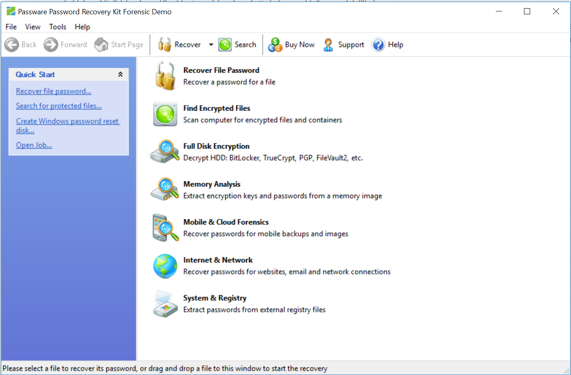Click the Find Encrypted Files radar icon
The height and width of the screenshot is (375, 571).
(x=165, y=114)
